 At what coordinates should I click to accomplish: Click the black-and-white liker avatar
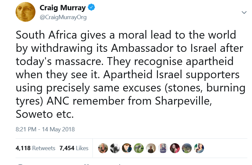(115, 148)
